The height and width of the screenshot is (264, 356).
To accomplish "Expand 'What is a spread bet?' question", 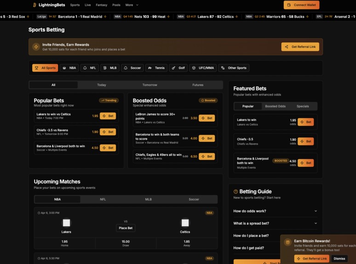I will [275, 223].
